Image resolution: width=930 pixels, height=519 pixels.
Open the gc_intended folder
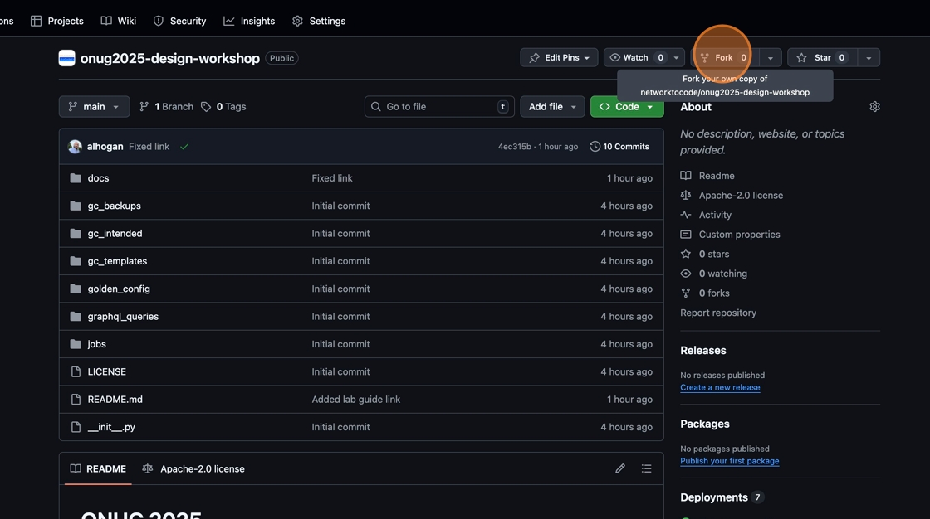[x=115, y=234]
